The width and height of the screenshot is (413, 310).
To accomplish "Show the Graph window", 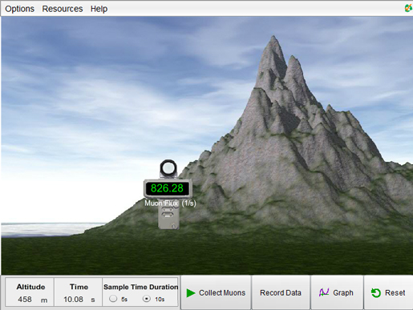I will (x=337, y=292).
